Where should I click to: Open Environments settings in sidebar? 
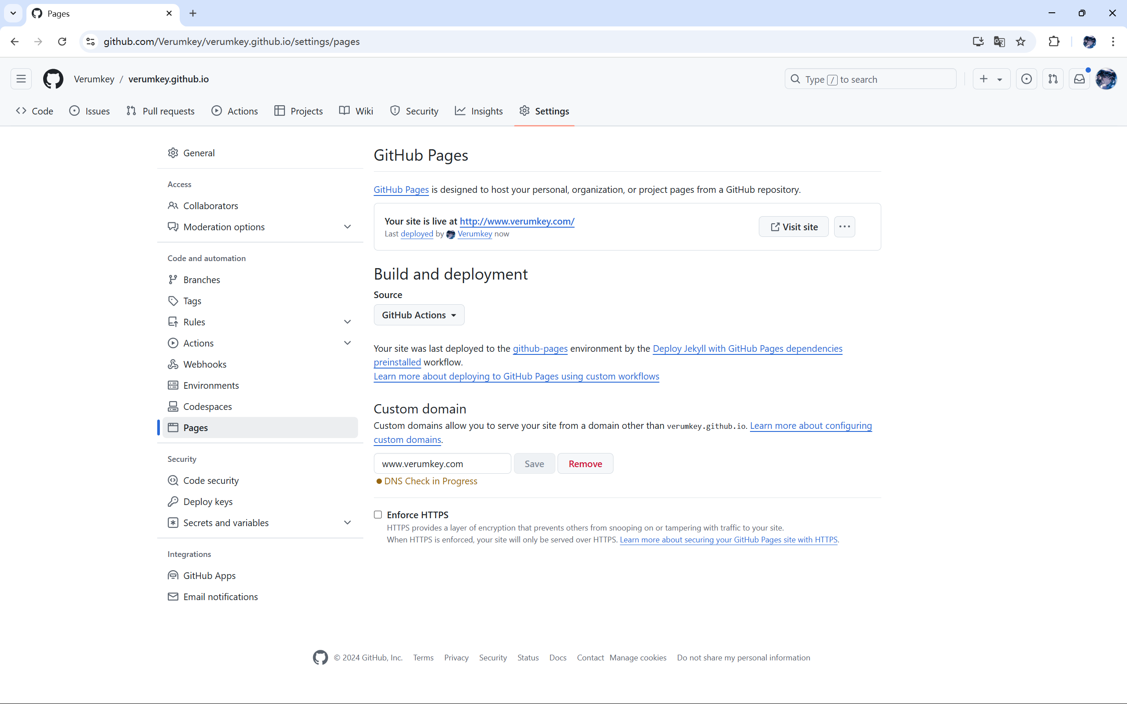tap(260, 385)
